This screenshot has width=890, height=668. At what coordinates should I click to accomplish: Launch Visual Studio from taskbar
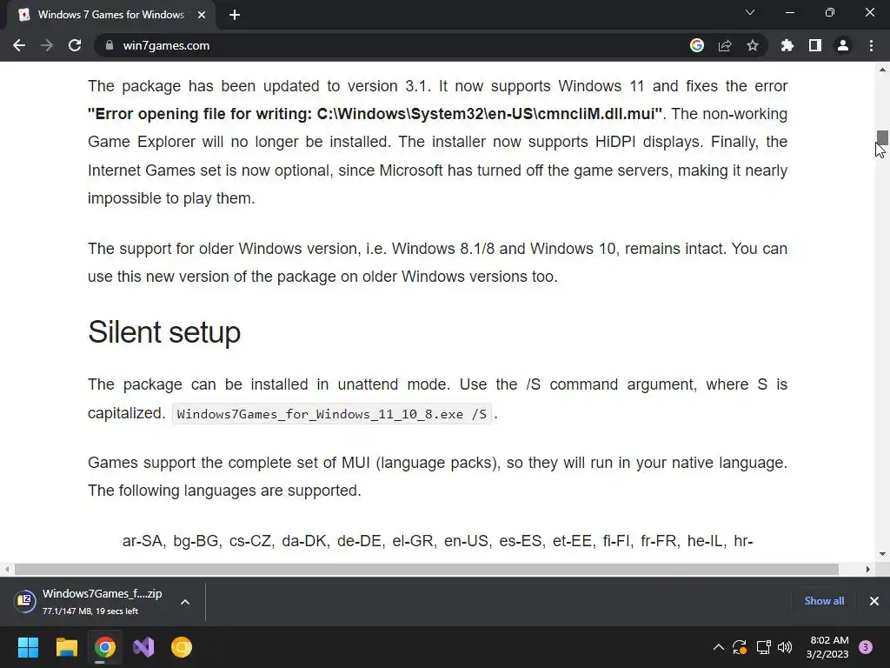[143, 647]
